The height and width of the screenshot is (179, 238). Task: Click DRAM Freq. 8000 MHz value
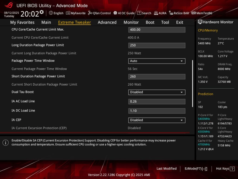[224, 69]
